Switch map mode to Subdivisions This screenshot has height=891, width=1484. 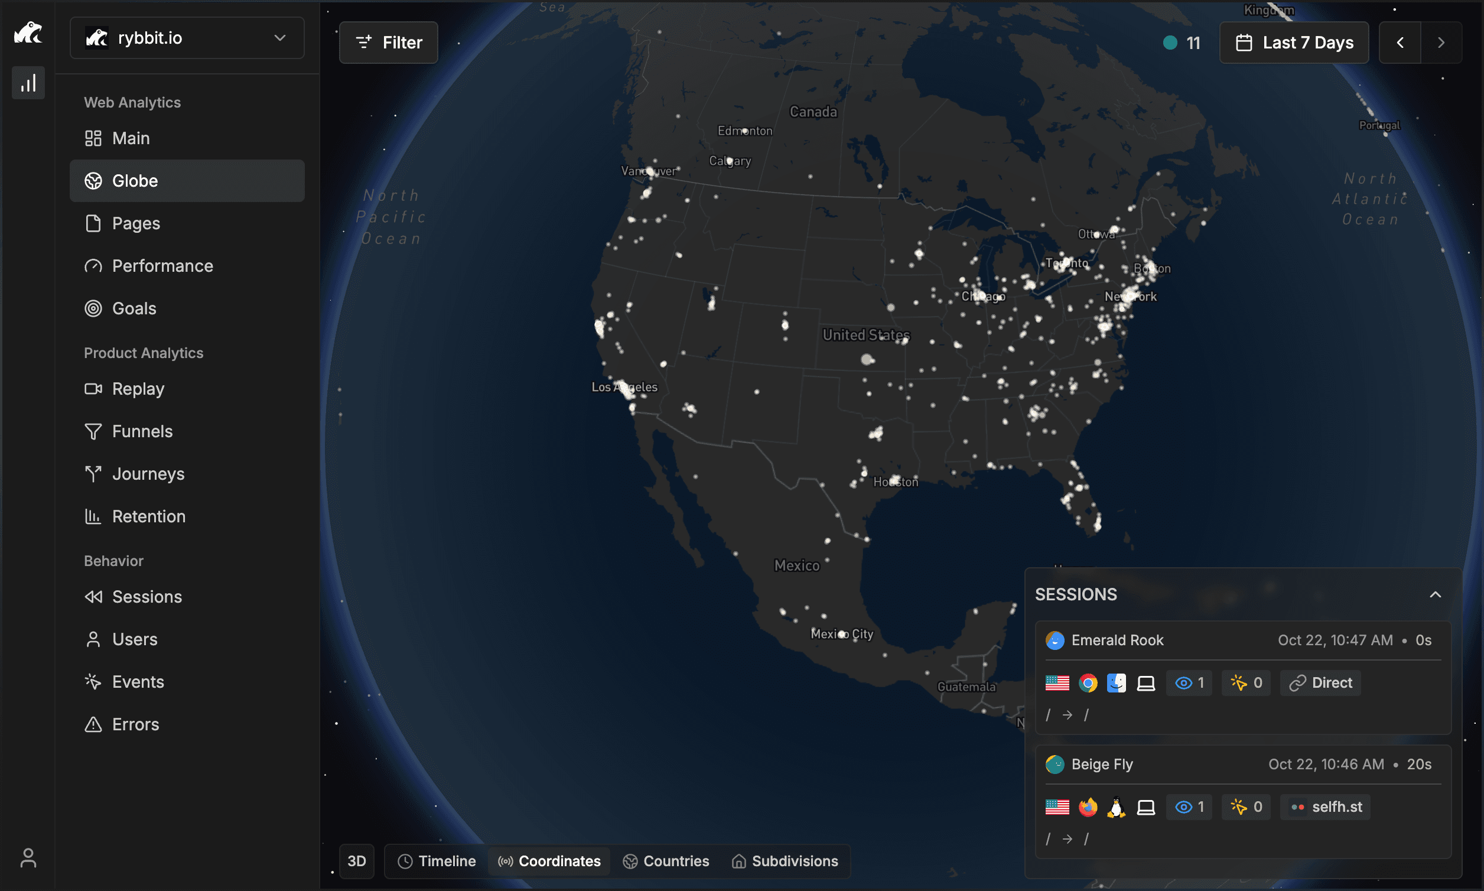click(x=785, y=861)
